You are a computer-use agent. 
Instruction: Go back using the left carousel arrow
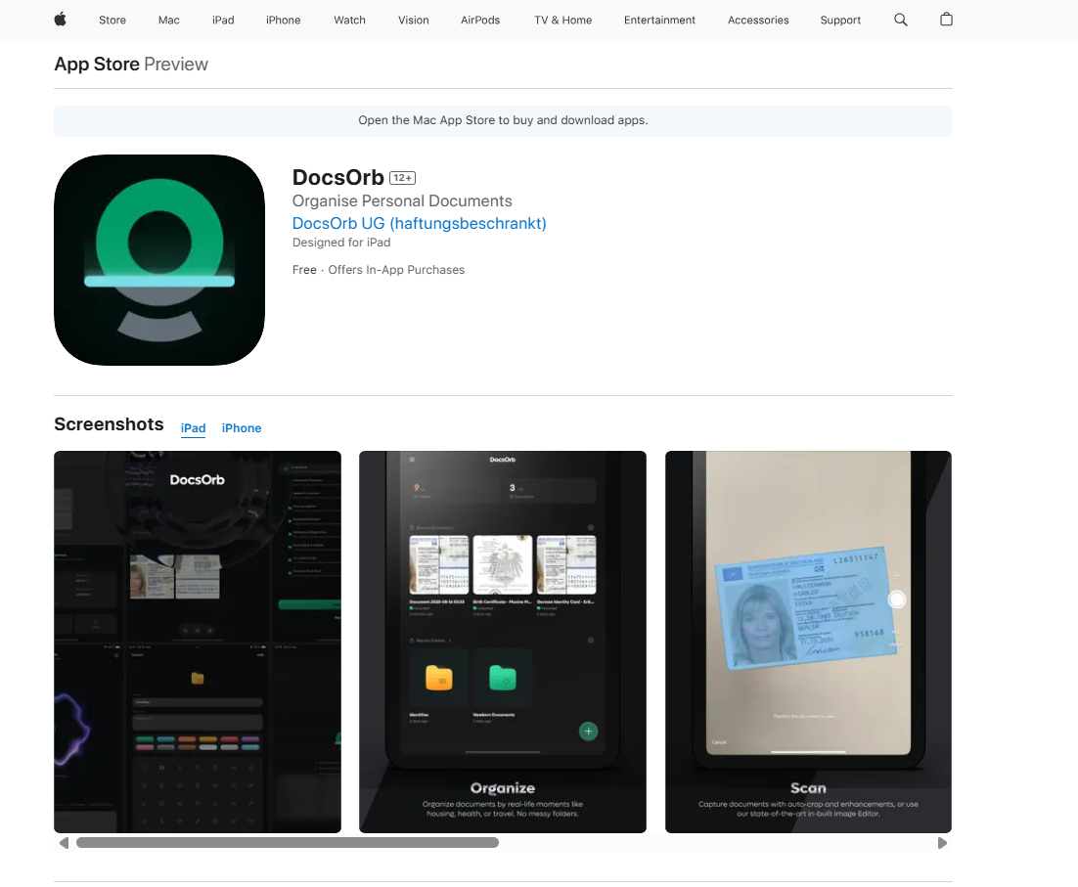coord(65,842)
